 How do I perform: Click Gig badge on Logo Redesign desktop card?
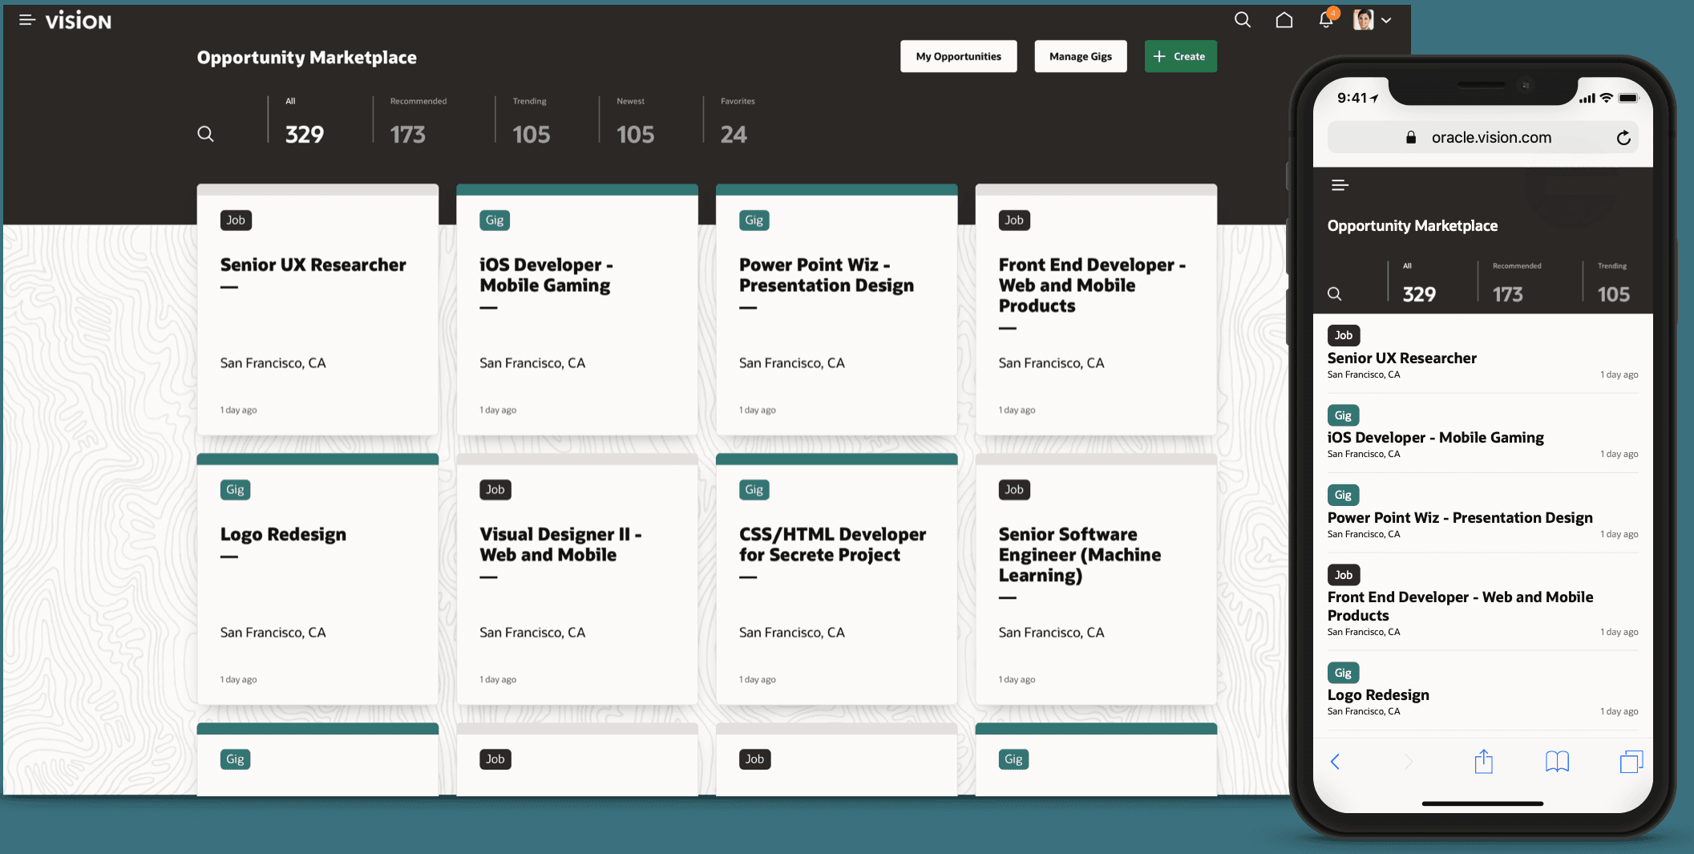(x=235, y=490)
